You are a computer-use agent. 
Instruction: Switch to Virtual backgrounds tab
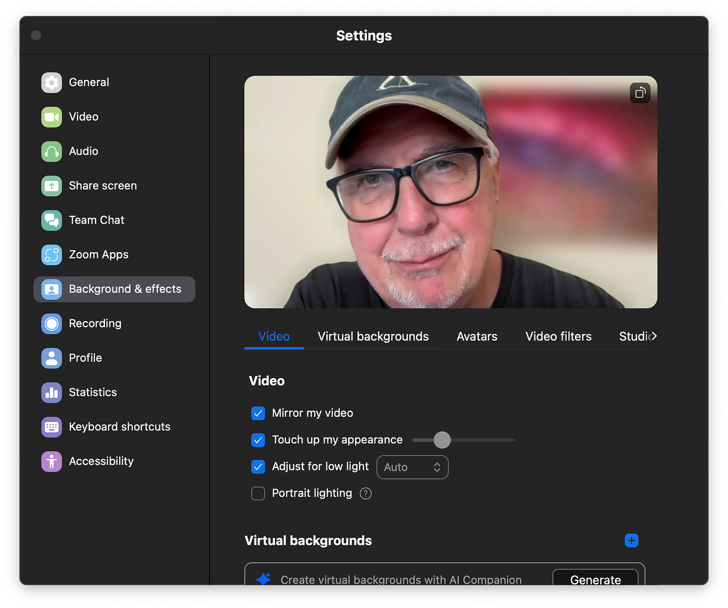point(373,336)
